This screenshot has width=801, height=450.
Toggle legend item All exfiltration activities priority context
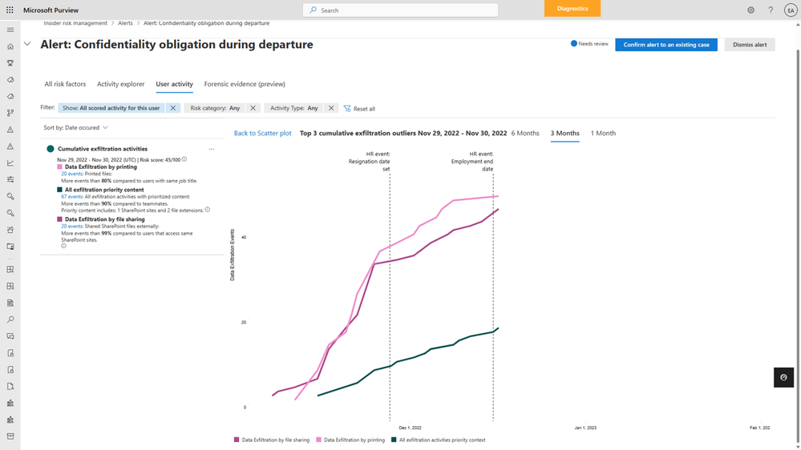439,440
